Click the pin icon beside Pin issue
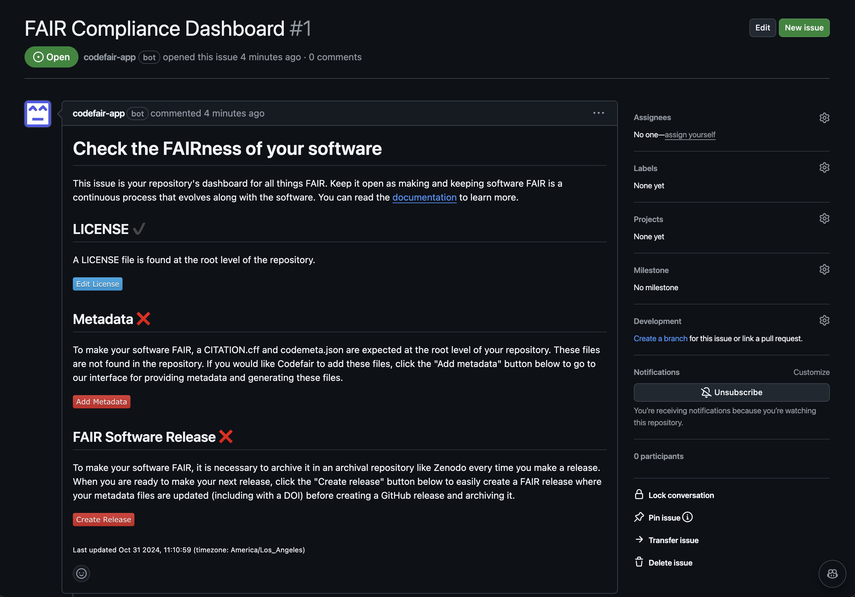Screen dimensions: 855x597 click(x=639, y=517)
